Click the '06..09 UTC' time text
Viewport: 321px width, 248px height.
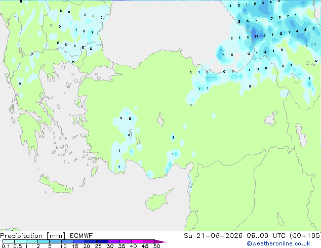265,236
